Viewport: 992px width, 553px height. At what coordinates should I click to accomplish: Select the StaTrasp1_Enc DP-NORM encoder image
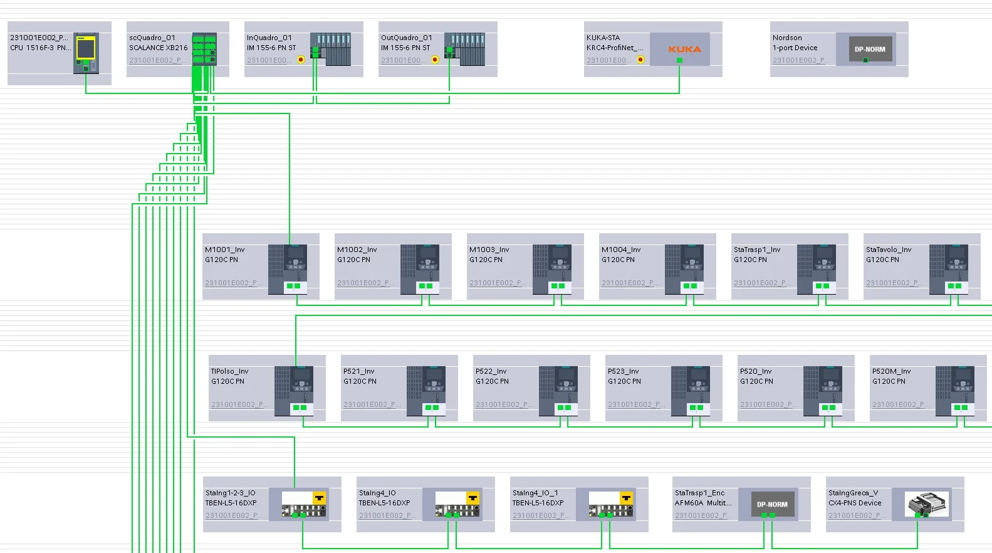(773, 504)
